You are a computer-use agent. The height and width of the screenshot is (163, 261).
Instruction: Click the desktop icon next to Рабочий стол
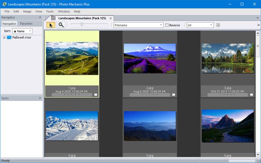[x=9, y=38]
